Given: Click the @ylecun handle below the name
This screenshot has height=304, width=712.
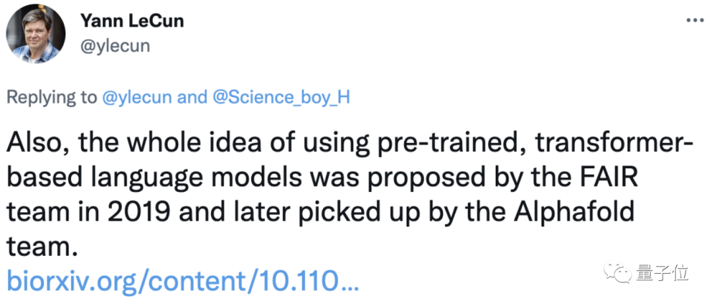Looking at the screenshot, I should coord(115,46).
